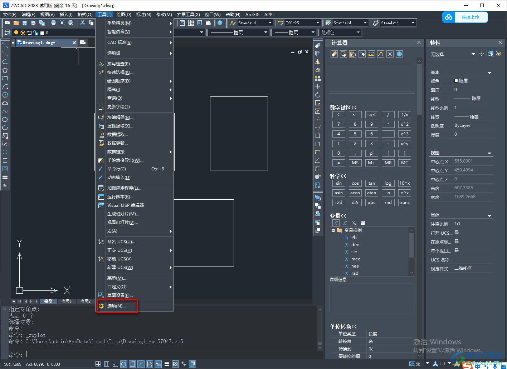Select the Rotate modify tool
Image resolution: width=507 pixels, height=369 pixels.
point(318,95)
